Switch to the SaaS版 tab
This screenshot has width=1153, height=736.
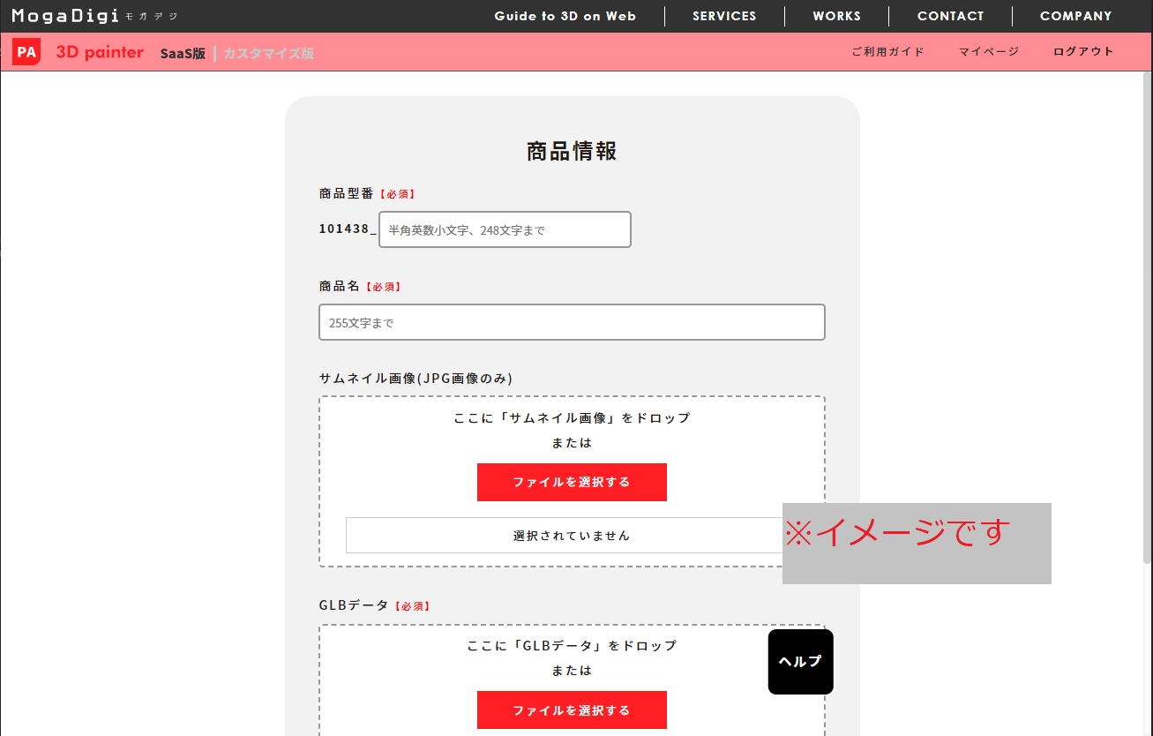[x=183, y=52]
